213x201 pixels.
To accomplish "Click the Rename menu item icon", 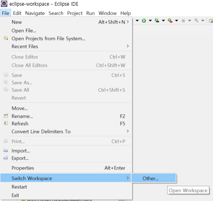I will click(6, 116).
